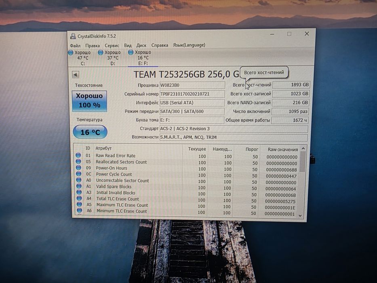This screenshot has width=377, height=283.
Task: Open the Файл menu
Action: pos(75,46)
